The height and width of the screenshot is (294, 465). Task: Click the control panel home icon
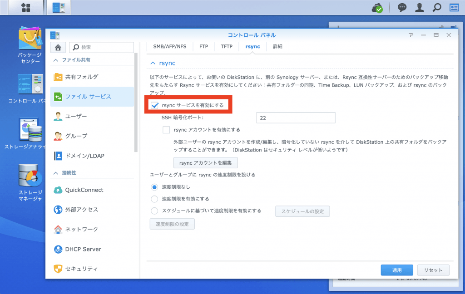tap(58, 47)
